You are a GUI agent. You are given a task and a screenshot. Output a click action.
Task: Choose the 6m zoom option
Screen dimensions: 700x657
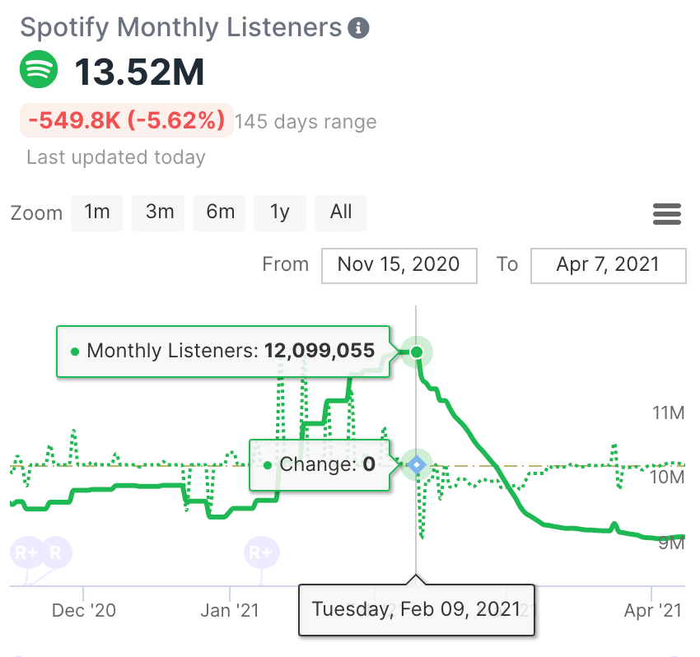[220, 212]
